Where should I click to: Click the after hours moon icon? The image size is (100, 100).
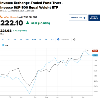coord(1,17)
